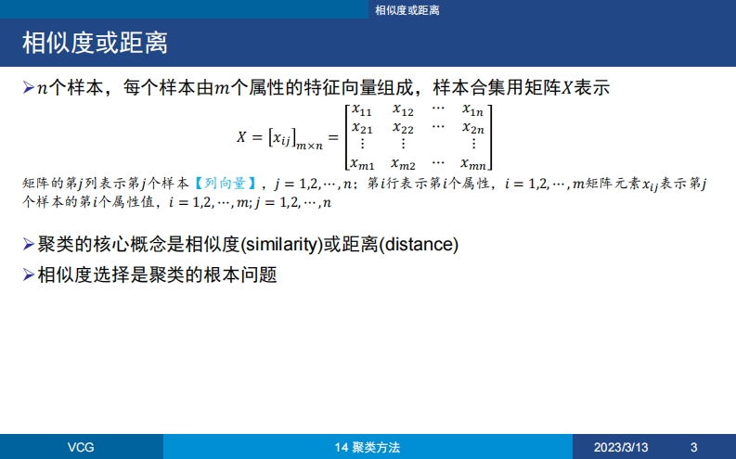Click matrix element x11
This screenshot has width=736, height=459.
(x=362, y=111)
